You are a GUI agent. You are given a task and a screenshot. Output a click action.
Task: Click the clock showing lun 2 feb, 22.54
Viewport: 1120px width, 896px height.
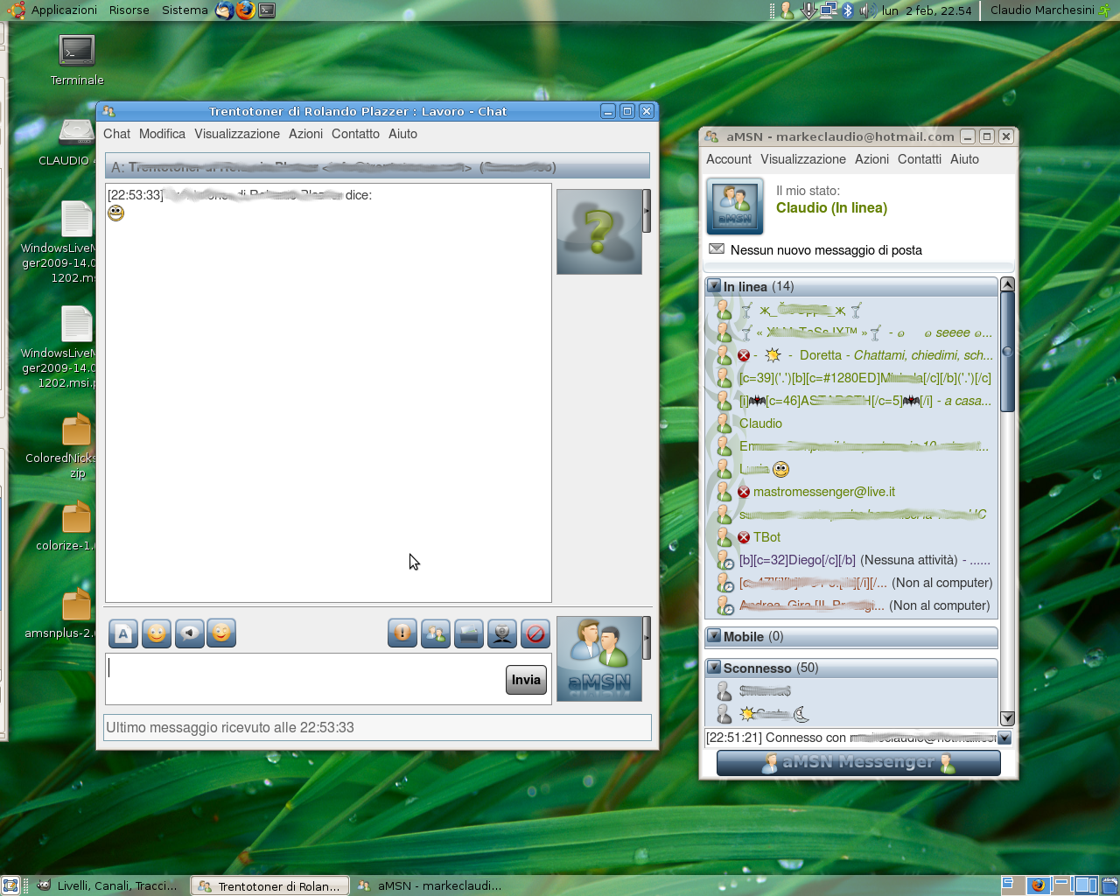927,10
